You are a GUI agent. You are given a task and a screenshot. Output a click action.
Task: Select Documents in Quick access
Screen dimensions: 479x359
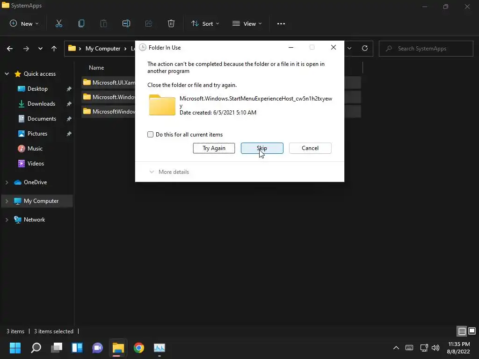pyautogui.click(x=42, y=119)
